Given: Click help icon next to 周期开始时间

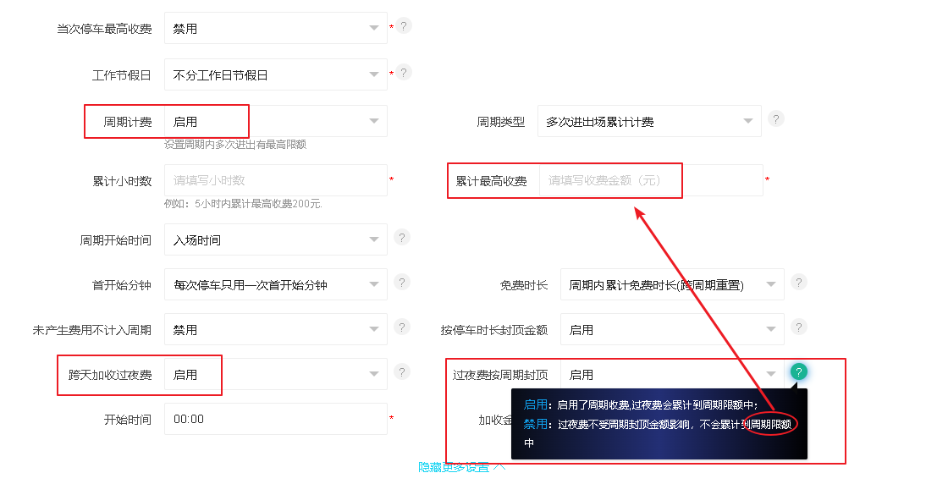Looking at the screenshot, I should 401,238.
